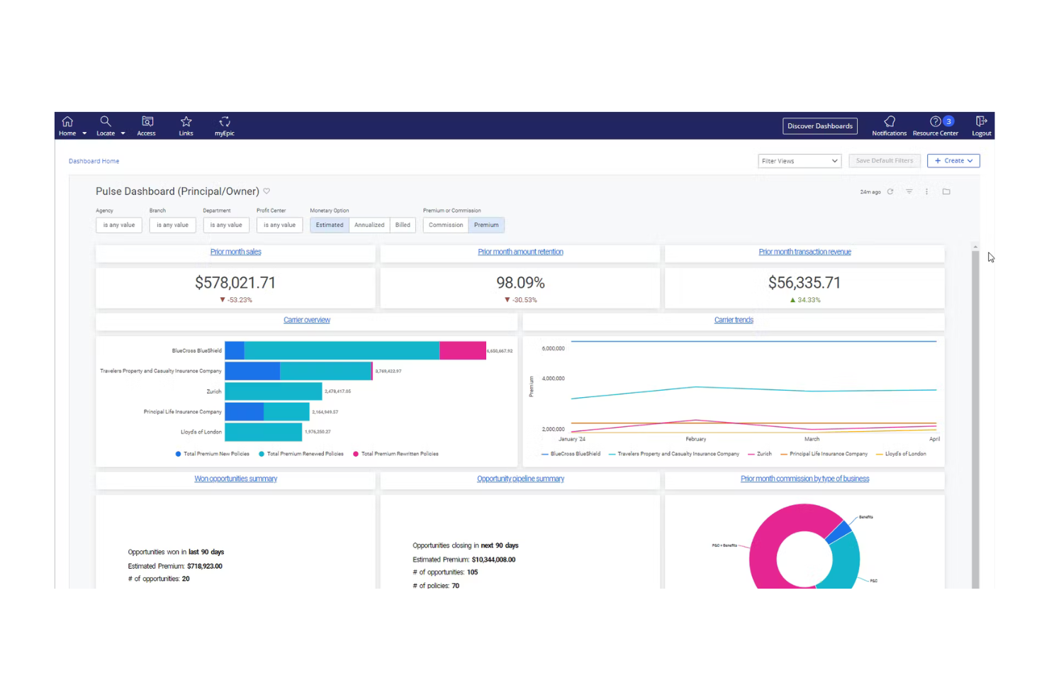Select Billed monetary option

(x=403, y=225)
